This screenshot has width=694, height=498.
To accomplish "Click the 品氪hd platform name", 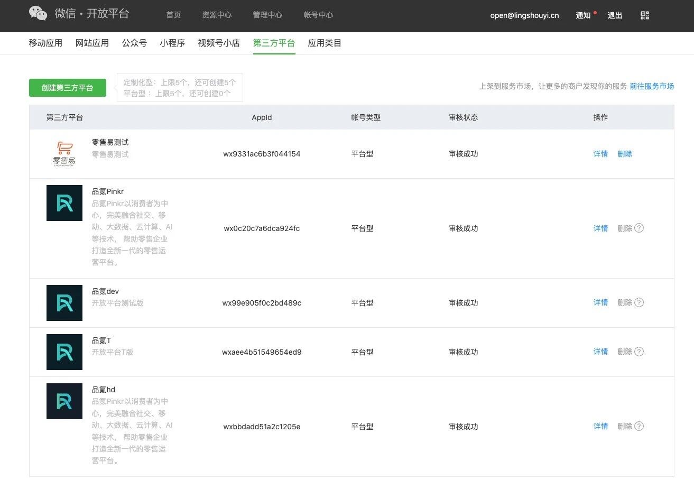I will (104, 390).
